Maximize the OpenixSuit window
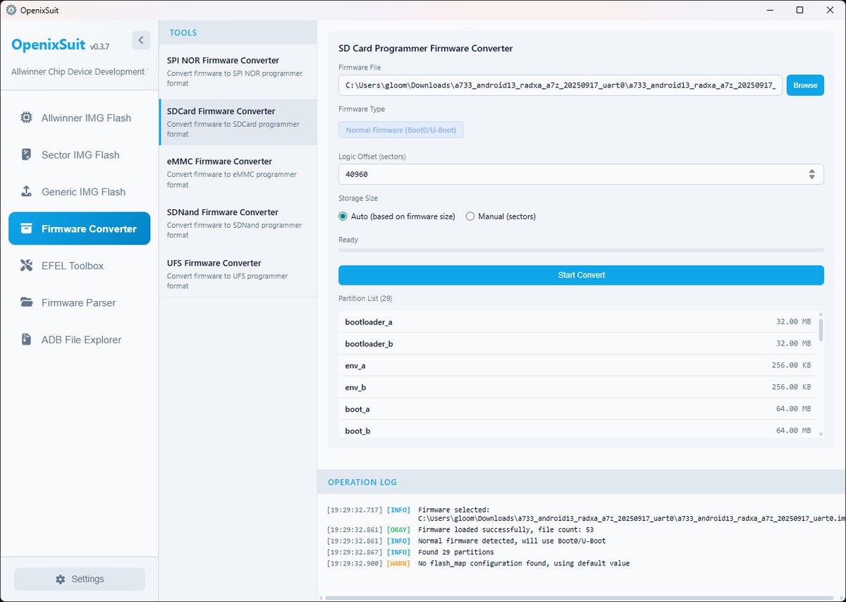The width and height of the screenshot is (846, 602). 799,10
